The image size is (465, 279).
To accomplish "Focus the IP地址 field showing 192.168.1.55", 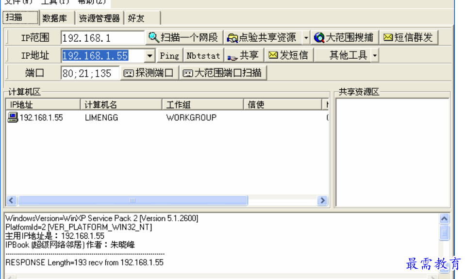I will click(103, 55).
